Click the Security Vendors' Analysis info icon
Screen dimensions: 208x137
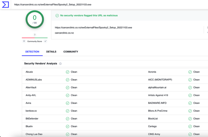[60, 64]
